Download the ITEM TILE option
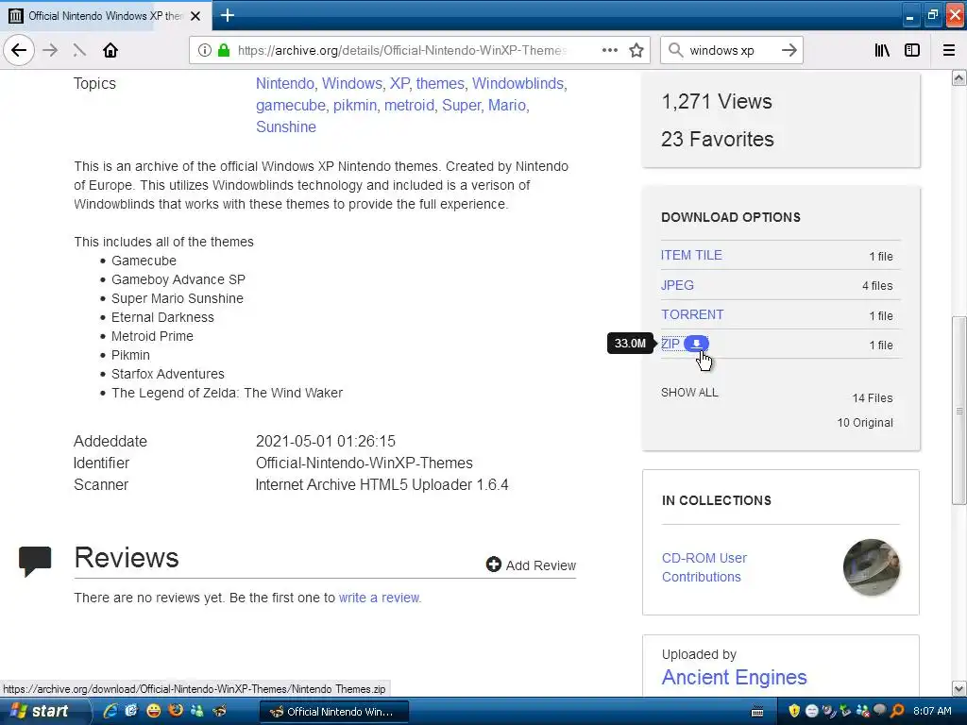This screenshot has width=967, height=725. coord(691,255)
